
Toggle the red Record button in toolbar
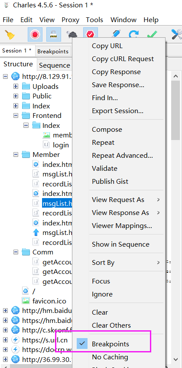click(35, 35)
